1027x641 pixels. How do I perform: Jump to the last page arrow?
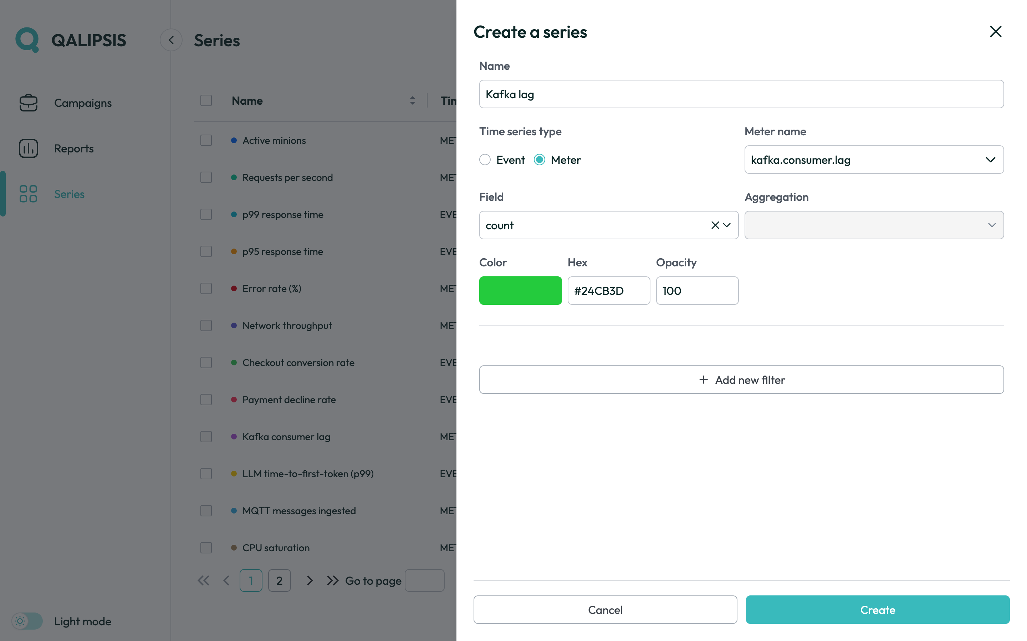click(x=333, y=580)
